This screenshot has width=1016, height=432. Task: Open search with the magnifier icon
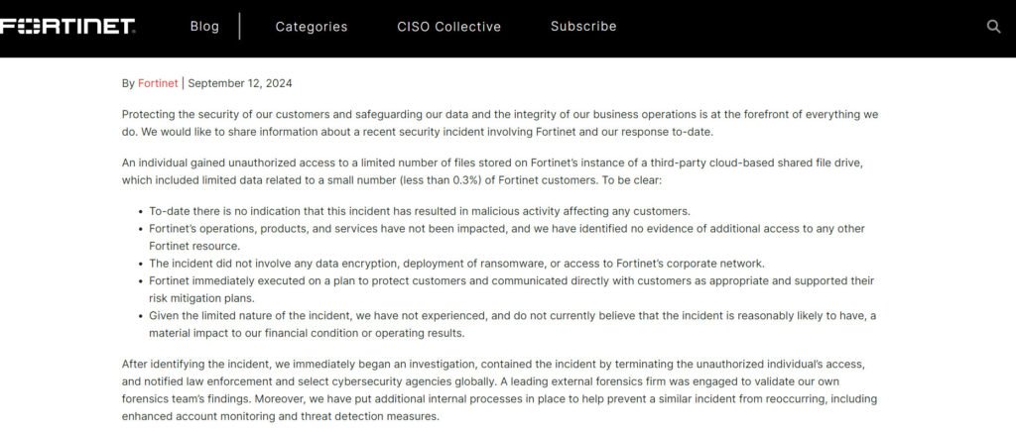tap(993, 27)
